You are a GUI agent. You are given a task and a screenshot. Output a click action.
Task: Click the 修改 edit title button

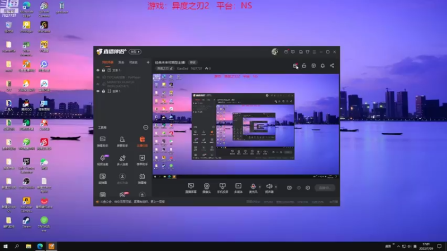(x=193, y=62)
